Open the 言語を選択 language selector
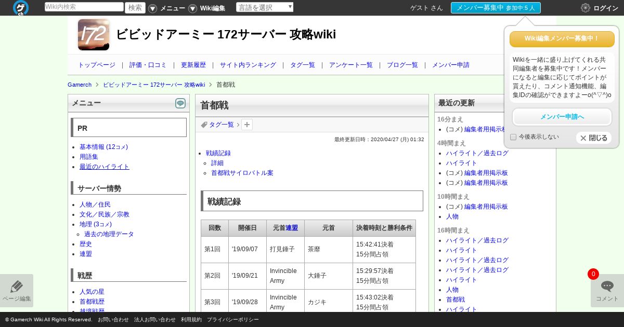Screen dimensions: 624x327 pyautogui.click(x=265, y=7)
